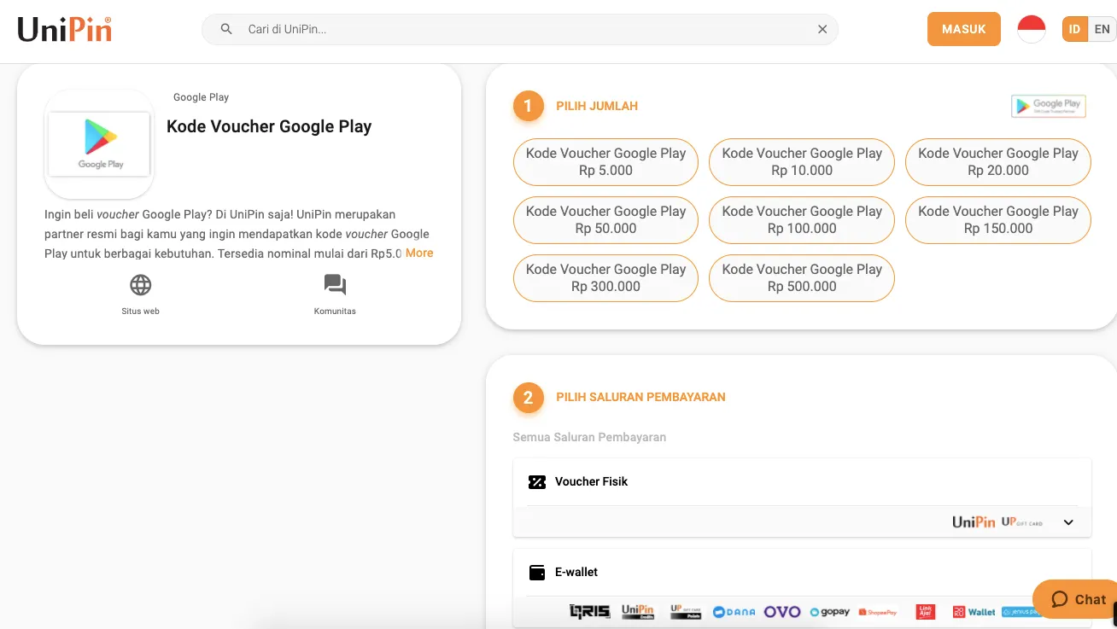This screenshot has width=1117, height=629.
Task: Switch language to EN
Action: pyautogui.click(x=1102, y=29)
